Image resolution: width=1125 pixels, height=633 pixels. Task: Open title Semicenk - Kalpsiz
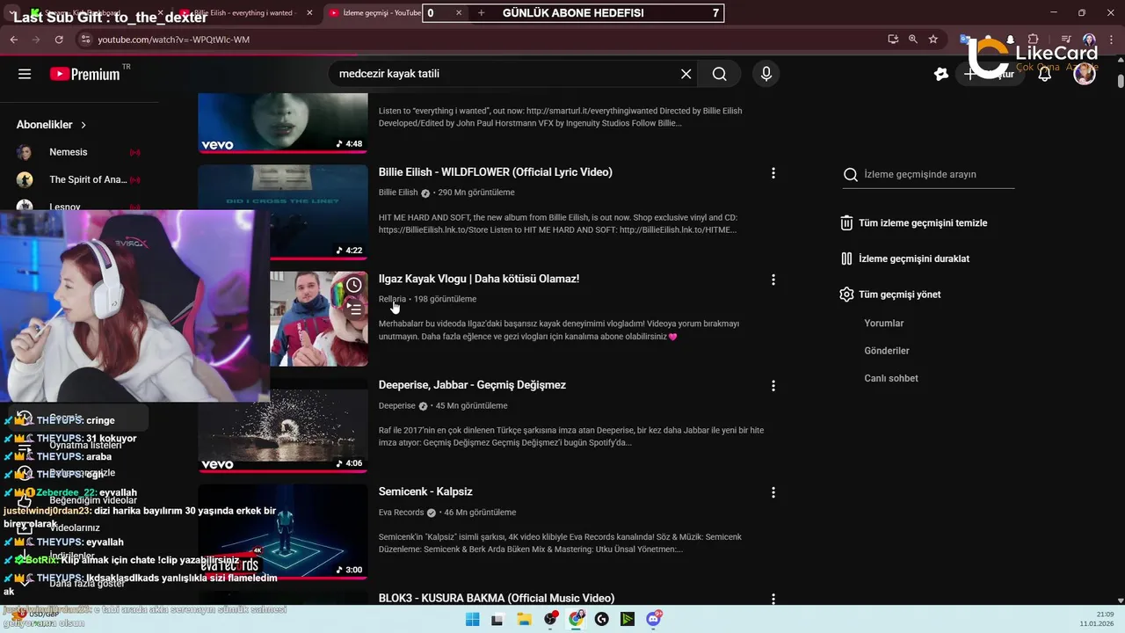[x=425, y=491]
